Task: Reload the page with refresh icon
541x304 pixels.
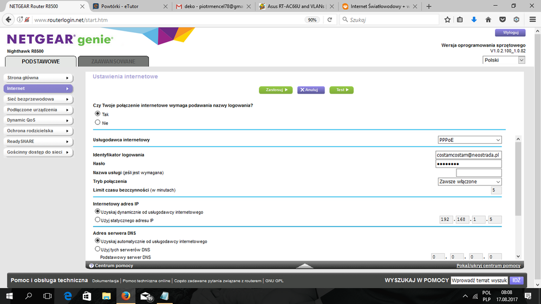Action: tap(329, 19)
